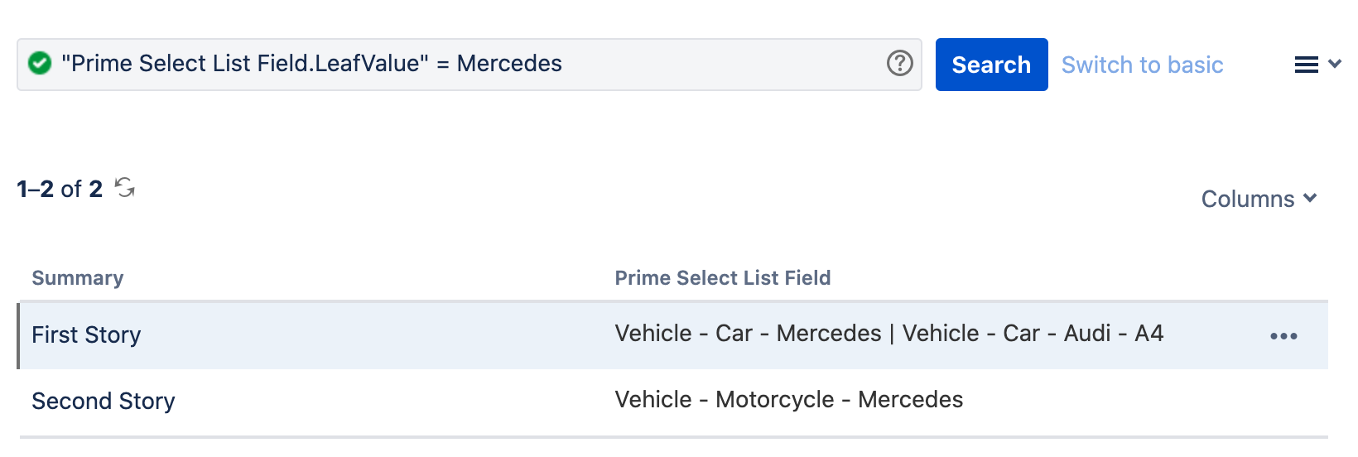Switch to basic search mode
This screenshot has height=457, width=1358.
tap(1142, 65)
